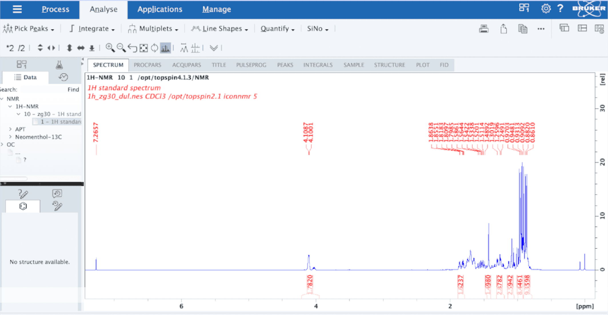Image resolution: width=608 pixels, height=315 pixels.
Task: Toggle the highlighted spectrum overview icon
Action: click(165, 48)
